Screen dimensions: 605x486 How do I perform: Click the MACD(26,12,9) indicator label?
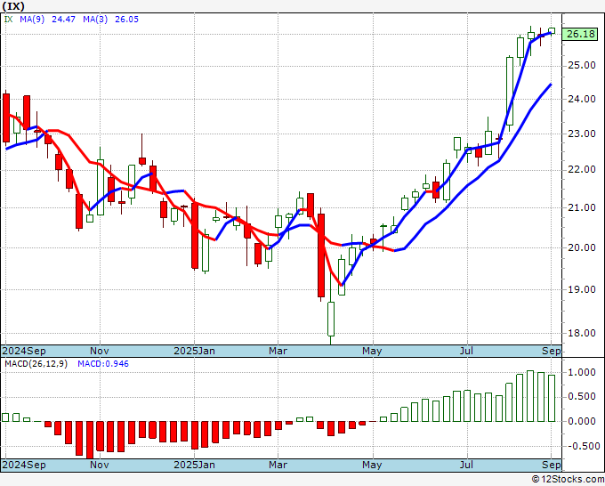(36, 364)
